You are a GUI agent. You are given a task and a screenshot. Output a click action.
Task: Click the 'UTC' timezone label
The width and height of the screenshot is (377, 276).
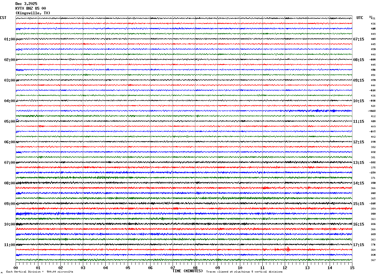point(360,18)
